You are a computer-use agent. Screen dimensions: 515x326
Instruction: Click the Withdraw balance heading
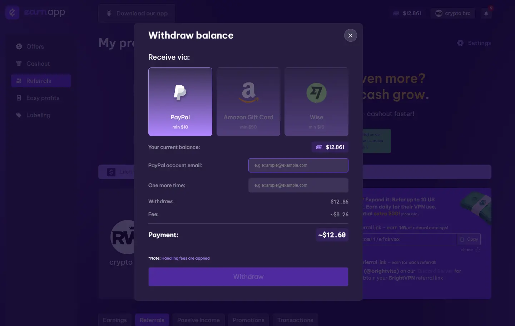pos(191,35)
